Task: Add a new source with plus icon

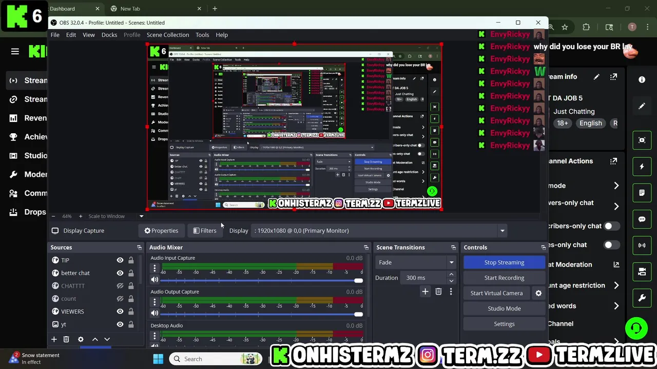Action: coord(54,339)
